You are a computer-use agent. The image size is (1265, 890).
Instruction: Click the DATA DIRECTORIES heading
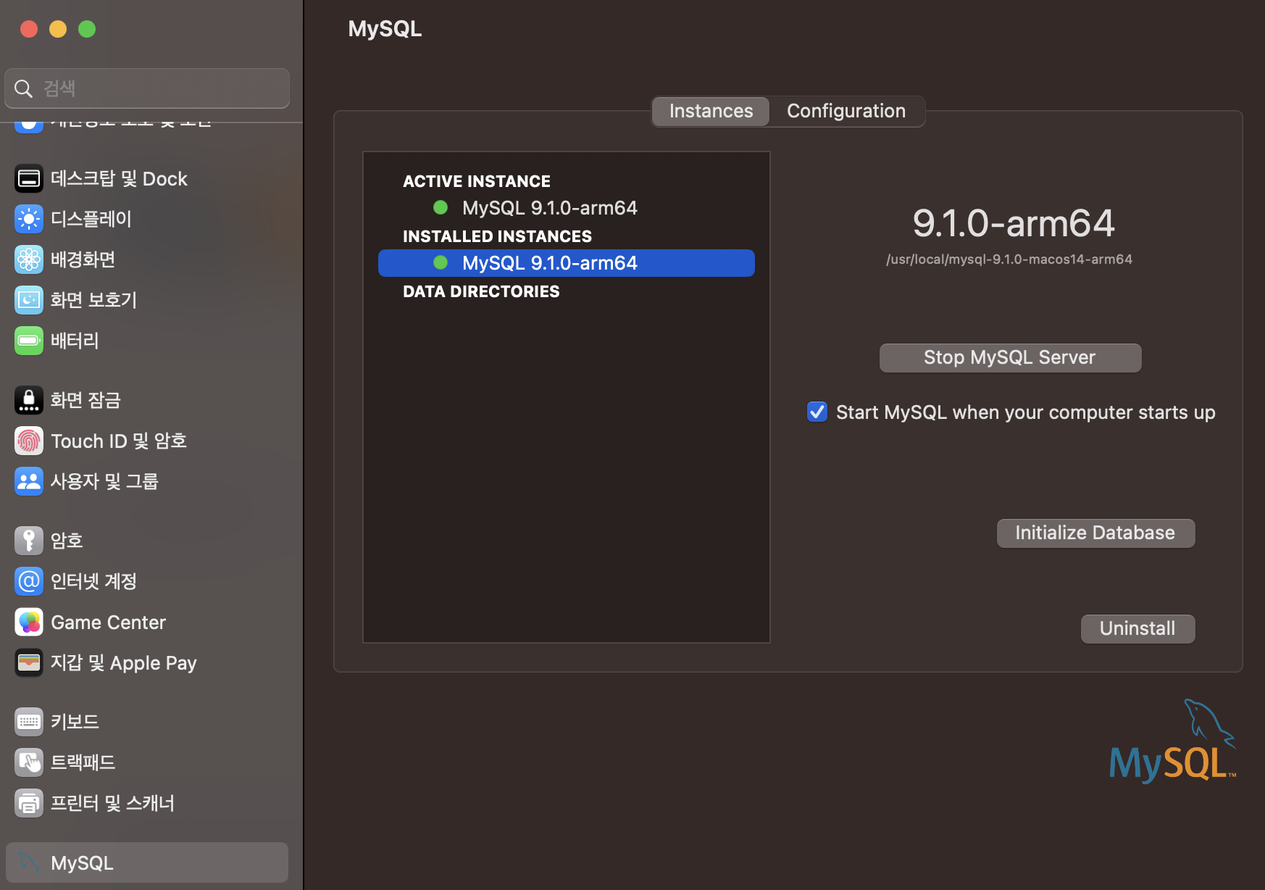pos(481,291)
